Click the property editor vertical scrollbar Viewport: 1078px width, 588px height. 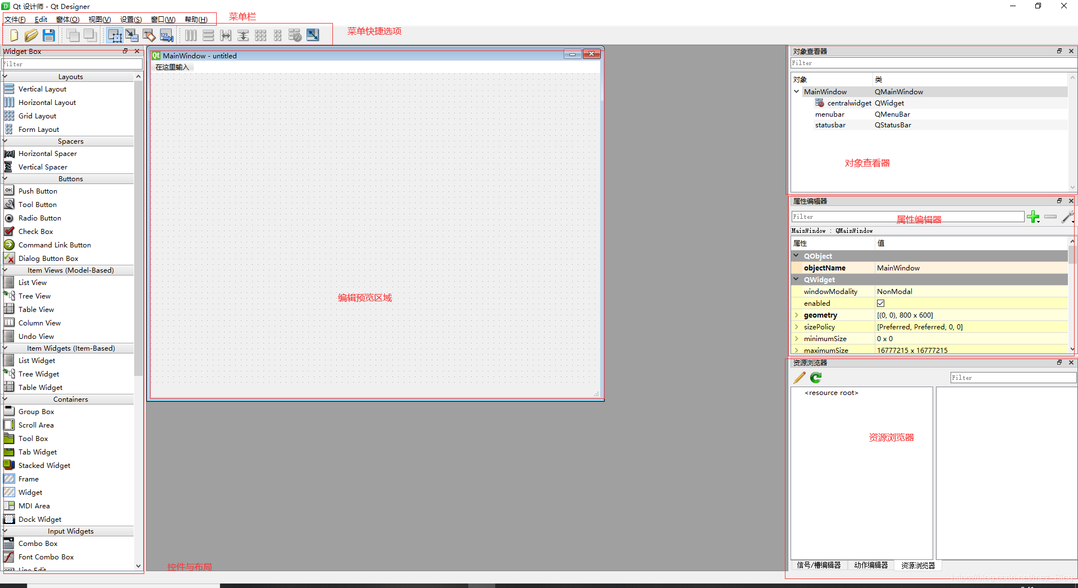coord(1072,296)
